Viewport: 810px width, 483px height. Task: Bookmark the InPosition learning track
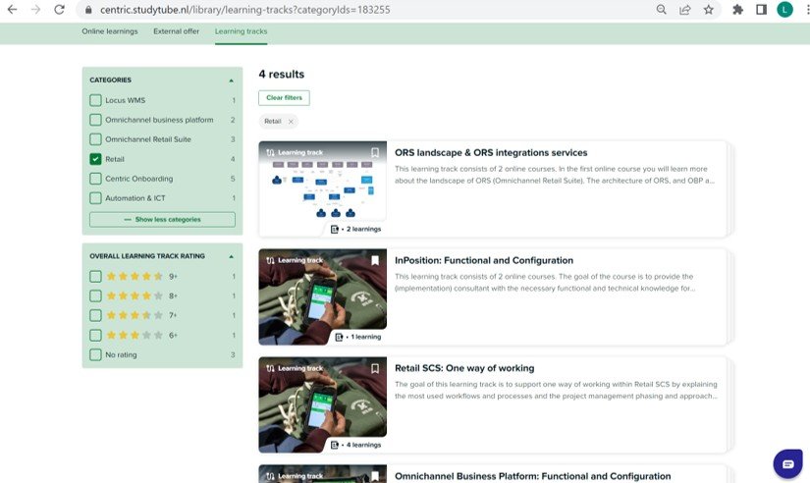(x=375, y=261)
